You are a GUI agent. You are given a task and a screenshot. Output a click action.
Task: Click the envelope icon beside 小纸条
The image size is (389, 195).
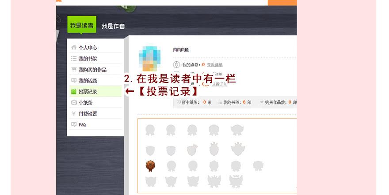coord(74,103)
